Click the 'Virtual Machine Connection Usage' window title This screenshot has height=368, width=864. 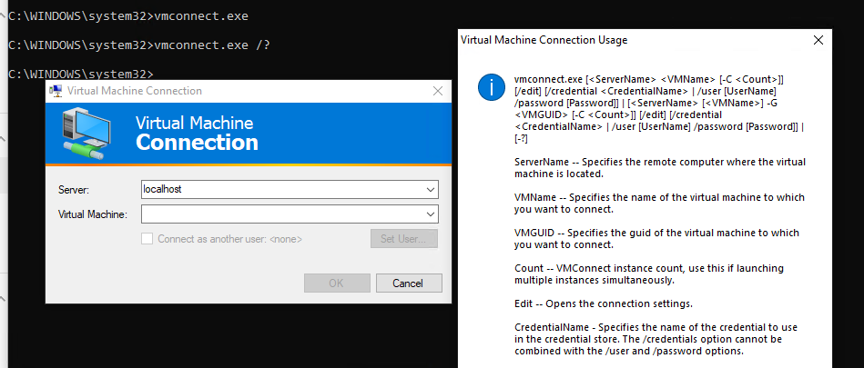[x=544, y=40]
